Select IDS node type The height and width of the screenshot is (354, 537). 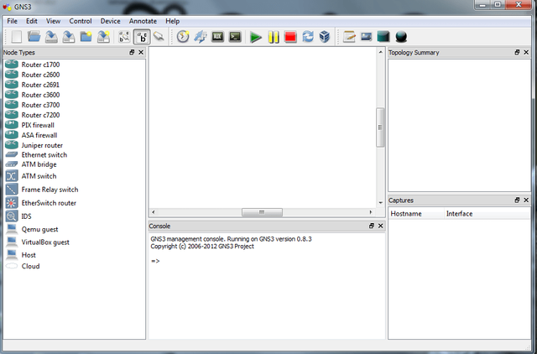coord(18,216)
